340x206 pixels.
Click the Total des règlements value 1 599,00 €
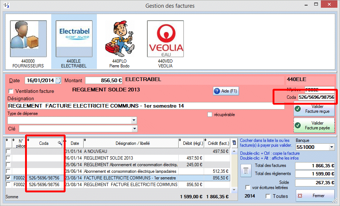(x=315, y=174)
